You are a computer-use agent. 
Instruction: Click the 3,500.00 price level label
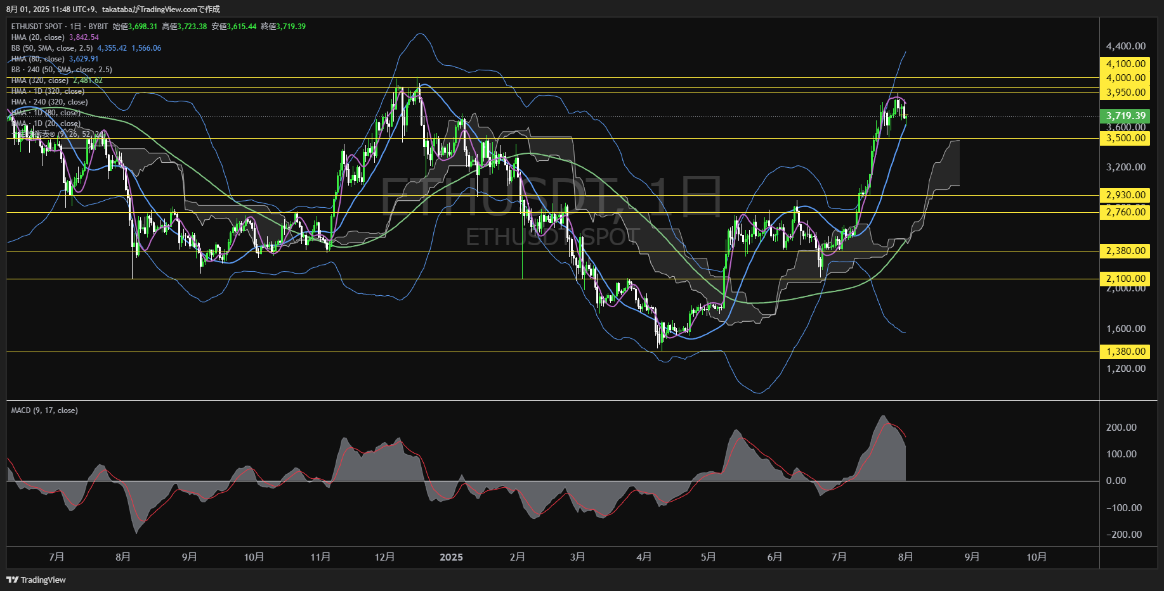click(x=1125, y=138)
